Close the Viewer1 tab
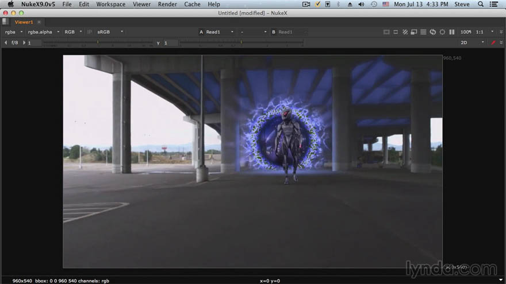The height and width of the screenshot is (284, 506). pos(39,22)
